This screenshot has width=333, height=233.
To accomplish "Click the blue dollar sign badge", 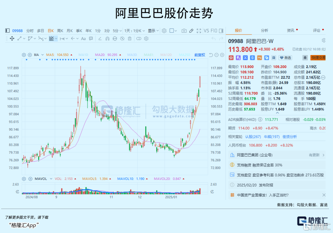I will click(252, 57).
